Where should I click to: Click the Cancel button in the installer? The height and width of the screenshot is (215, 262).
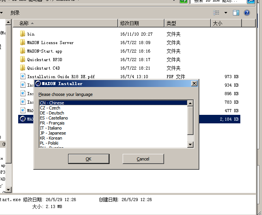coord(143,159)
